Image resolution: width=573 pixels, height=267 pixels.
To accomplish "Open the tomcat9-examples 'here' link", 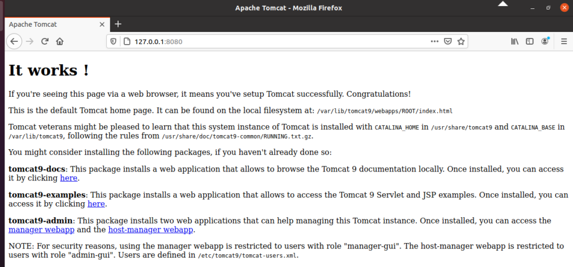I will click(96, 204).
